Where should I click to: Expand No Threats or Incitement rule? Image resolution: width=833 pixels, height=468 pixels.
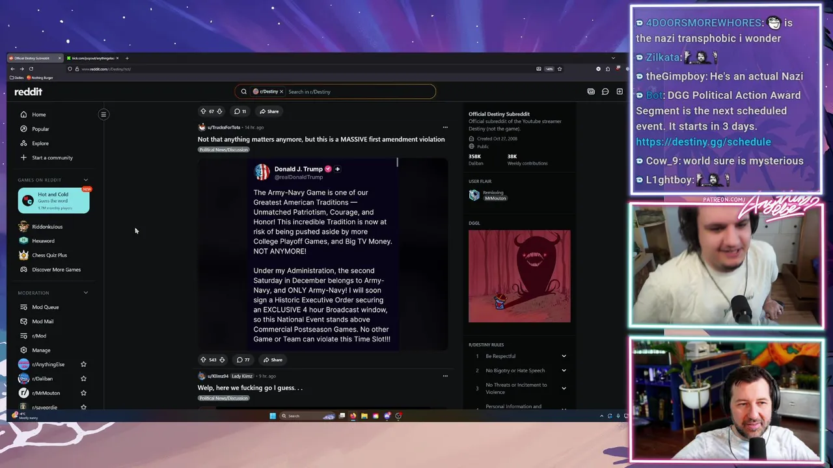[x=564, y=388]
